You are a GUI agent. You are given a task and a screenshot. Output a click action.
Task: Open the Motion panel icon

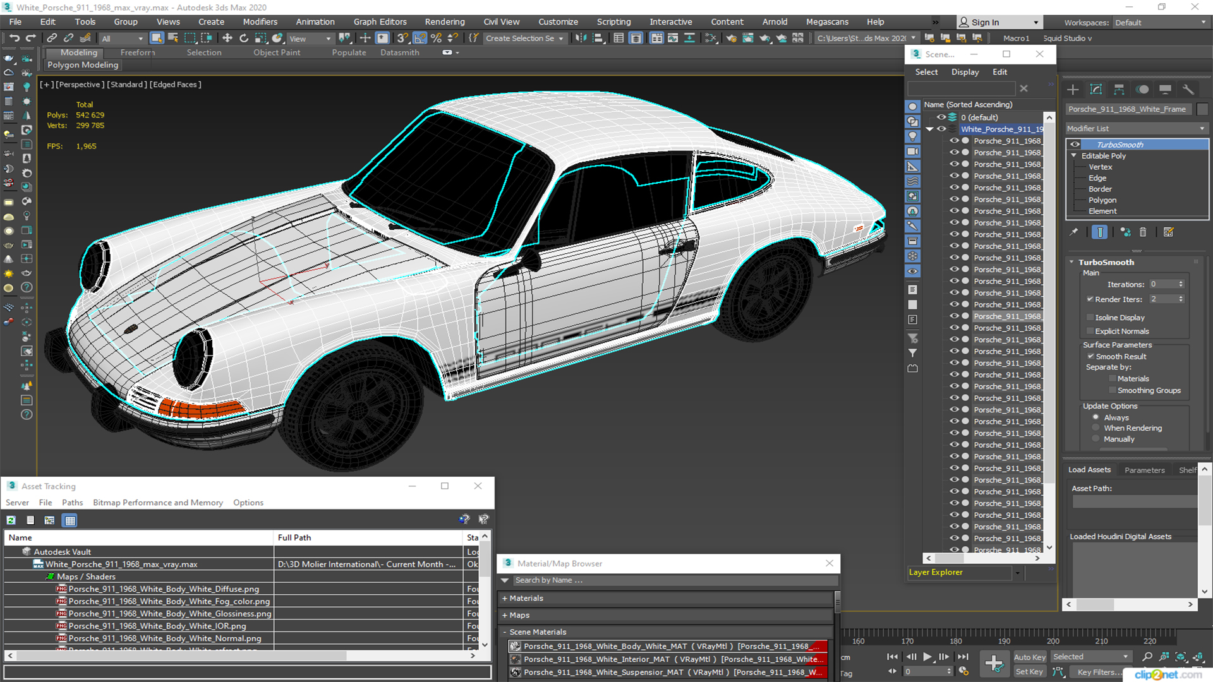(1142, 89)
